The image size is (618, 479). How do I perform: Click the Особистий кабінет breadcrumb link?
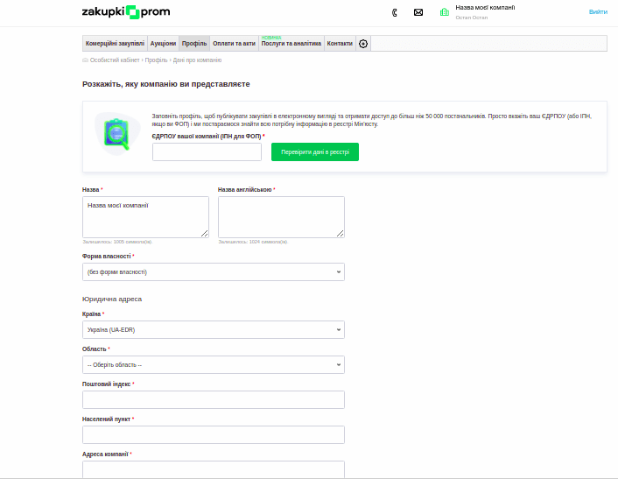click(115, 60)
